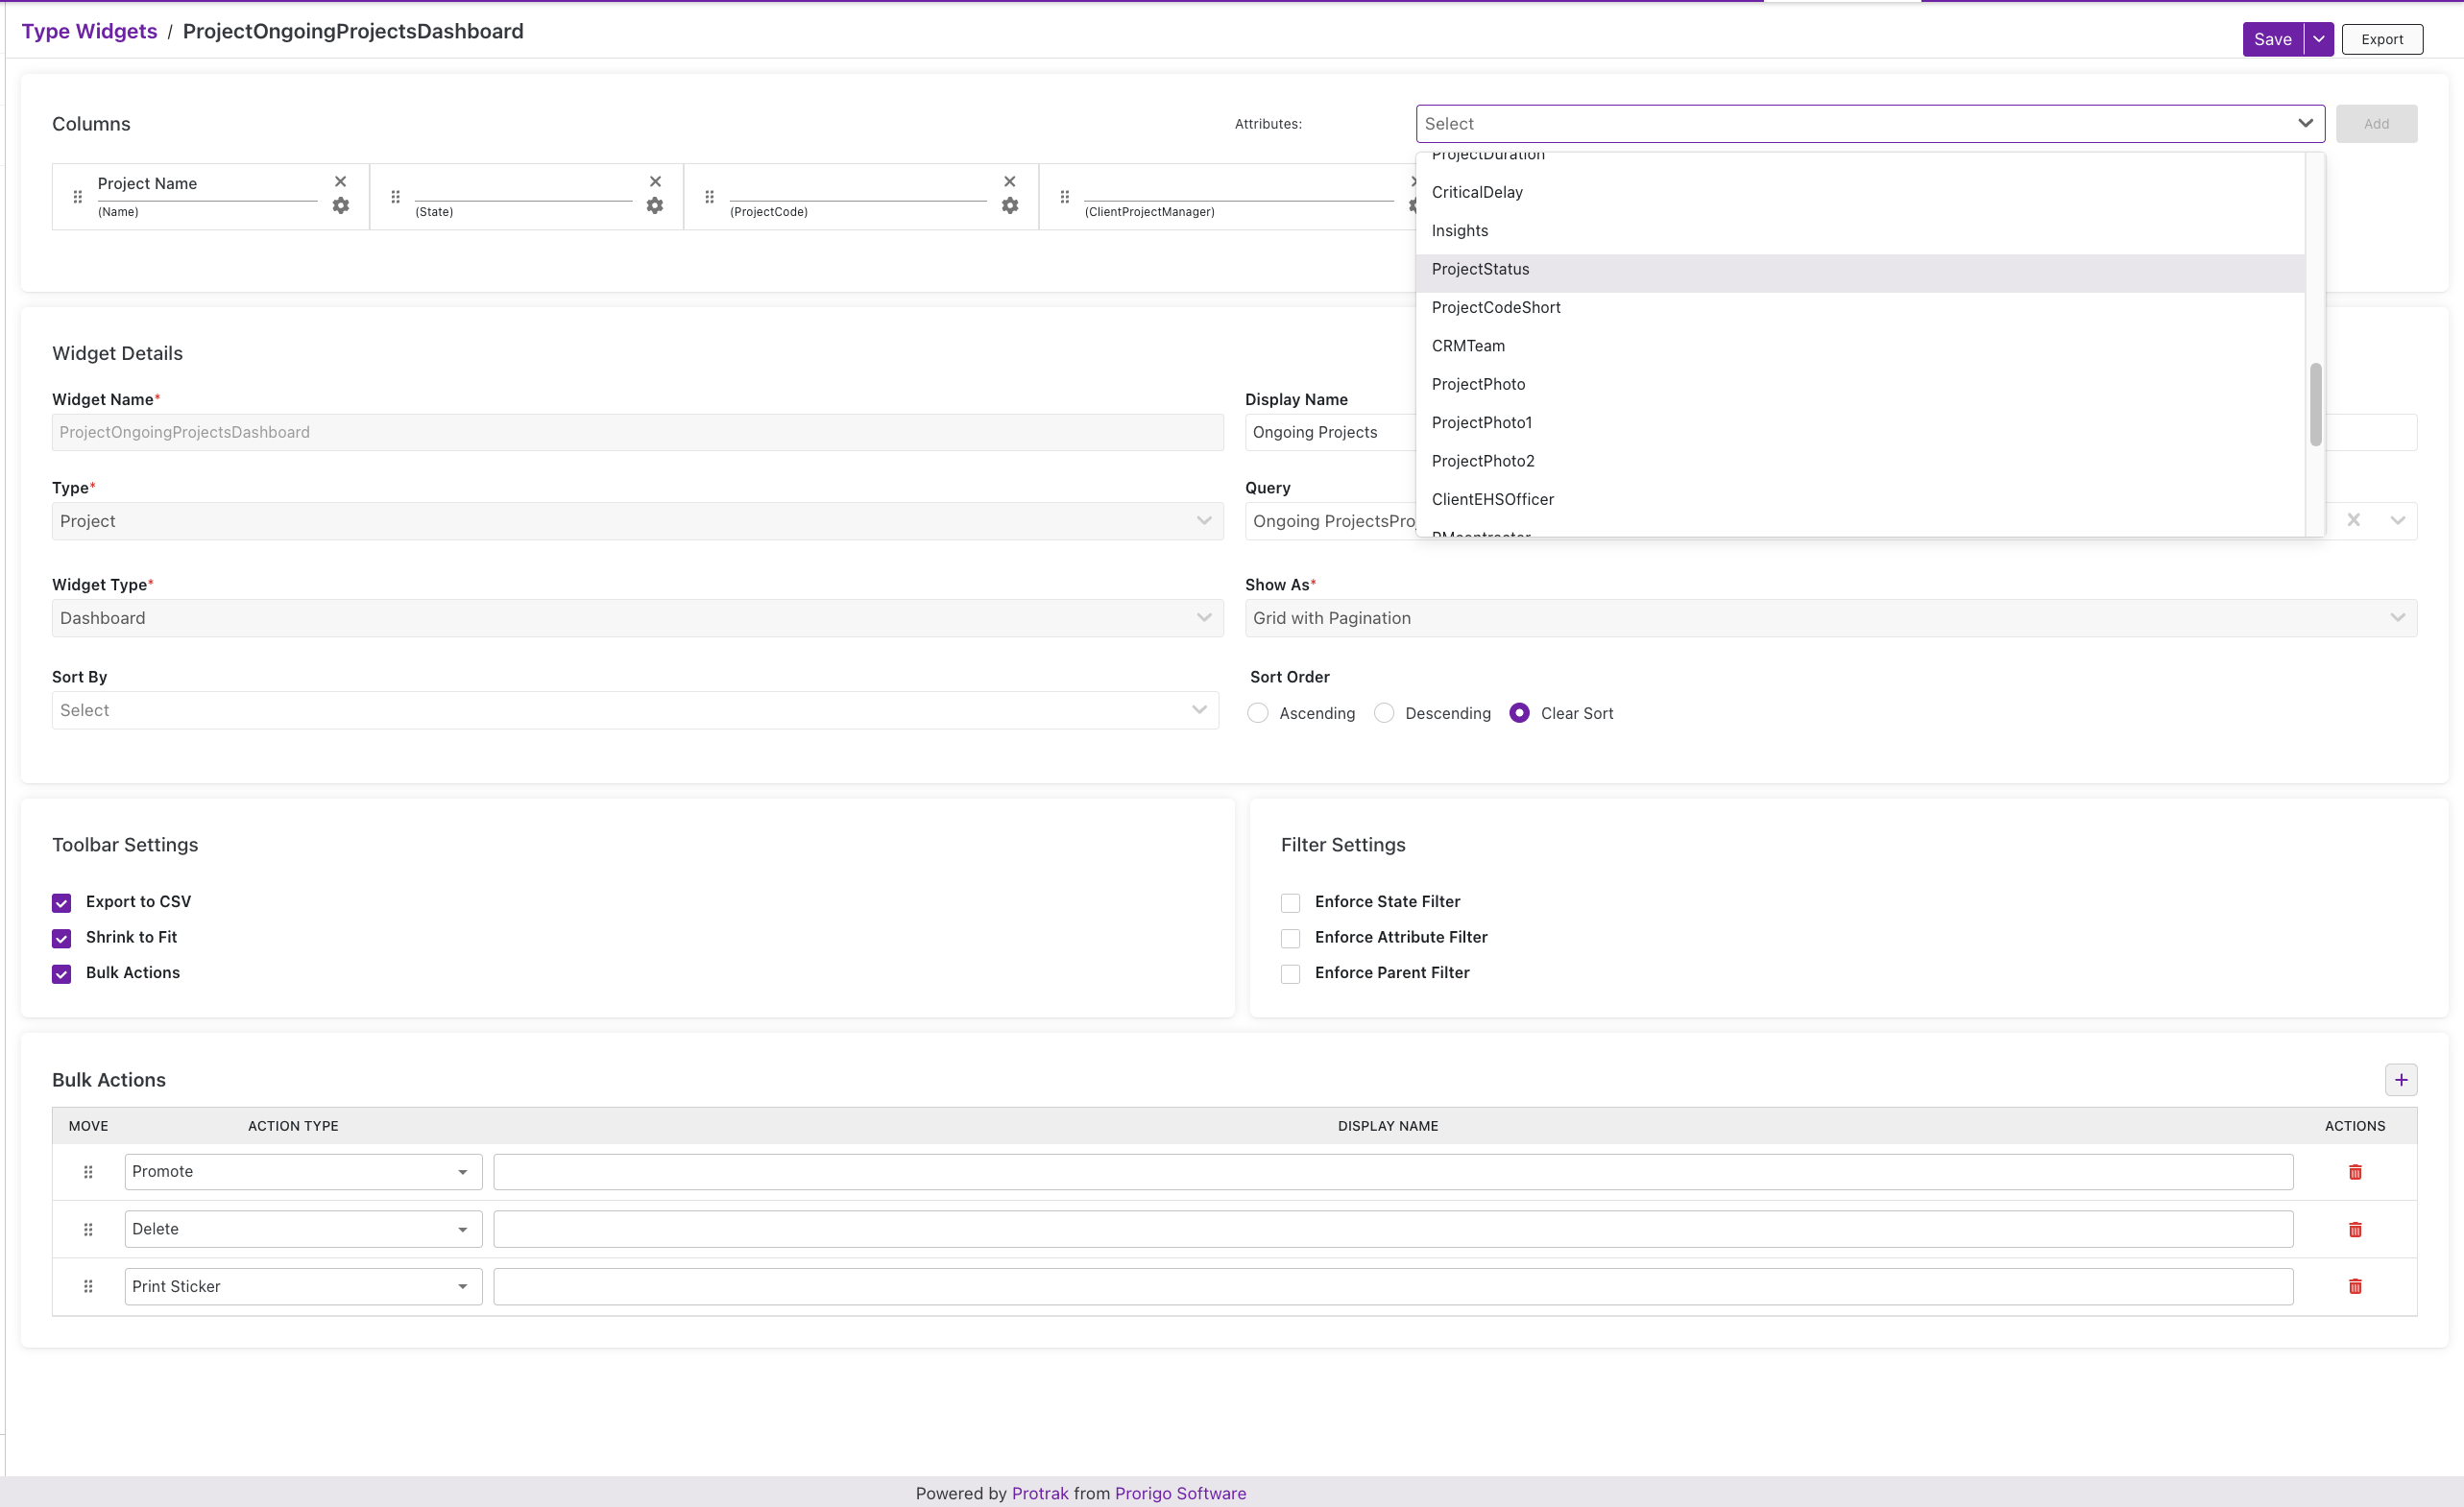Grab the drag handle of Project Name column
Screen dimensions: 2464x1507
point(78,197)
